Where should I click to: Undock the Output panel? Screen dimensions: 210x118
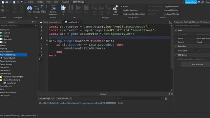click(x=169, y=94)
